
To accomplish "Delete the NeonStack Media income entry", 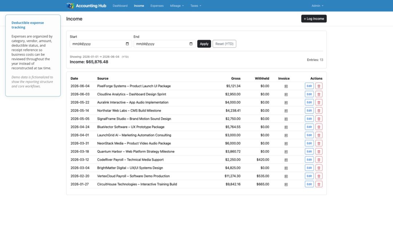I will point(319,143).
